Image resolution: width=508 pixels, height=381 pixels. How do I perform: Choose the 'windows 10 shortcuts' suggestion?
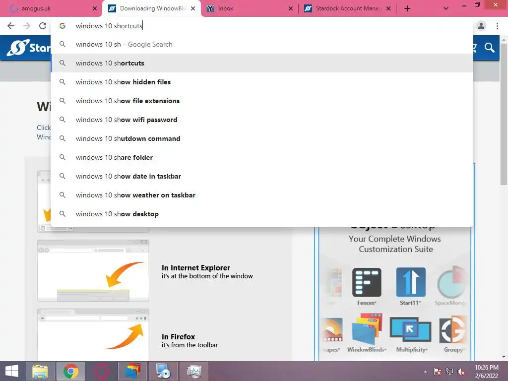(x=262, y=63)
